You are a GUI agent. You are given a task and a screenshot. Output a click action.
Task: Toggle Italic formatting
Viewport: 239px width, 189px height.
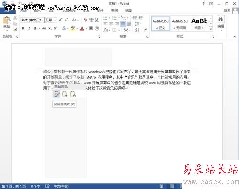[29, 28]
